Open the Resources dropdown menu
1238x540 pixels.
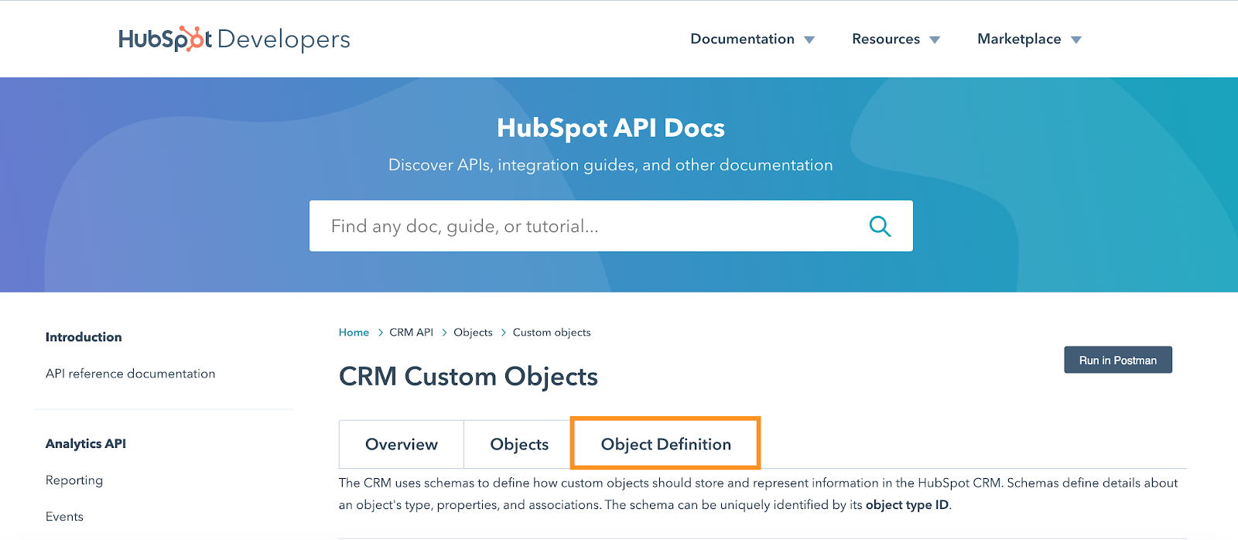(896, 39)
